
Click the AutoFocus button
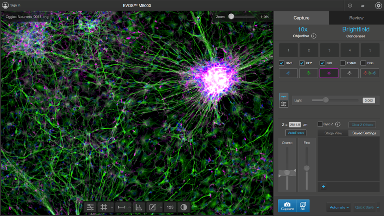[x=295, y=133]
